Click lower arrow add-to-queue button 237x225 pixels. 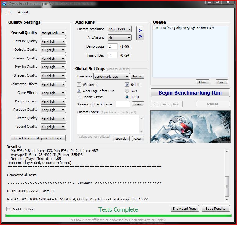point(140,36)
